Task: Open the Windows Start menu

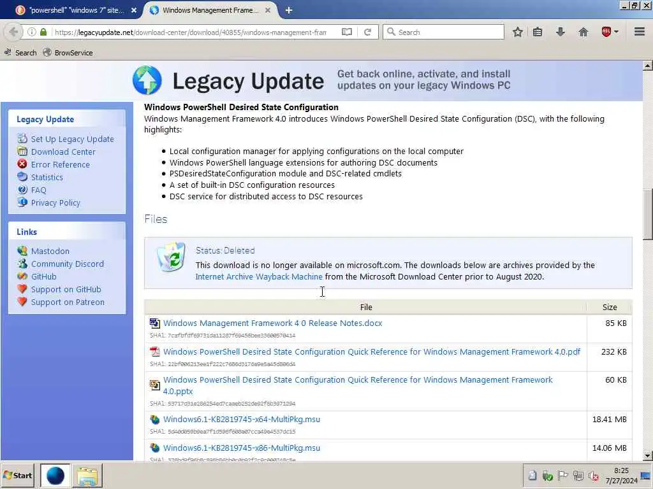Action: (x=18, y=475)
